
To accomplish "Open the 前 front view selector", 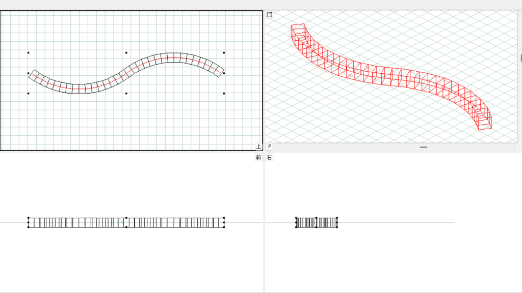I will tap(258, 158).
